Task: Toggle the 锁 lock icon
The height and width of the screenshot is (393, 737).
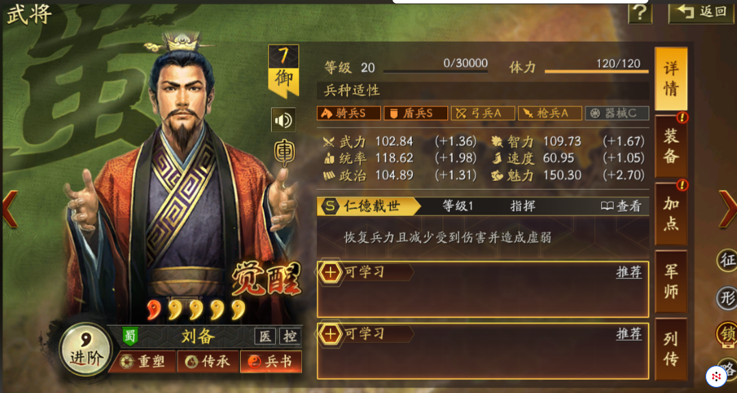Action: (727, 335)
